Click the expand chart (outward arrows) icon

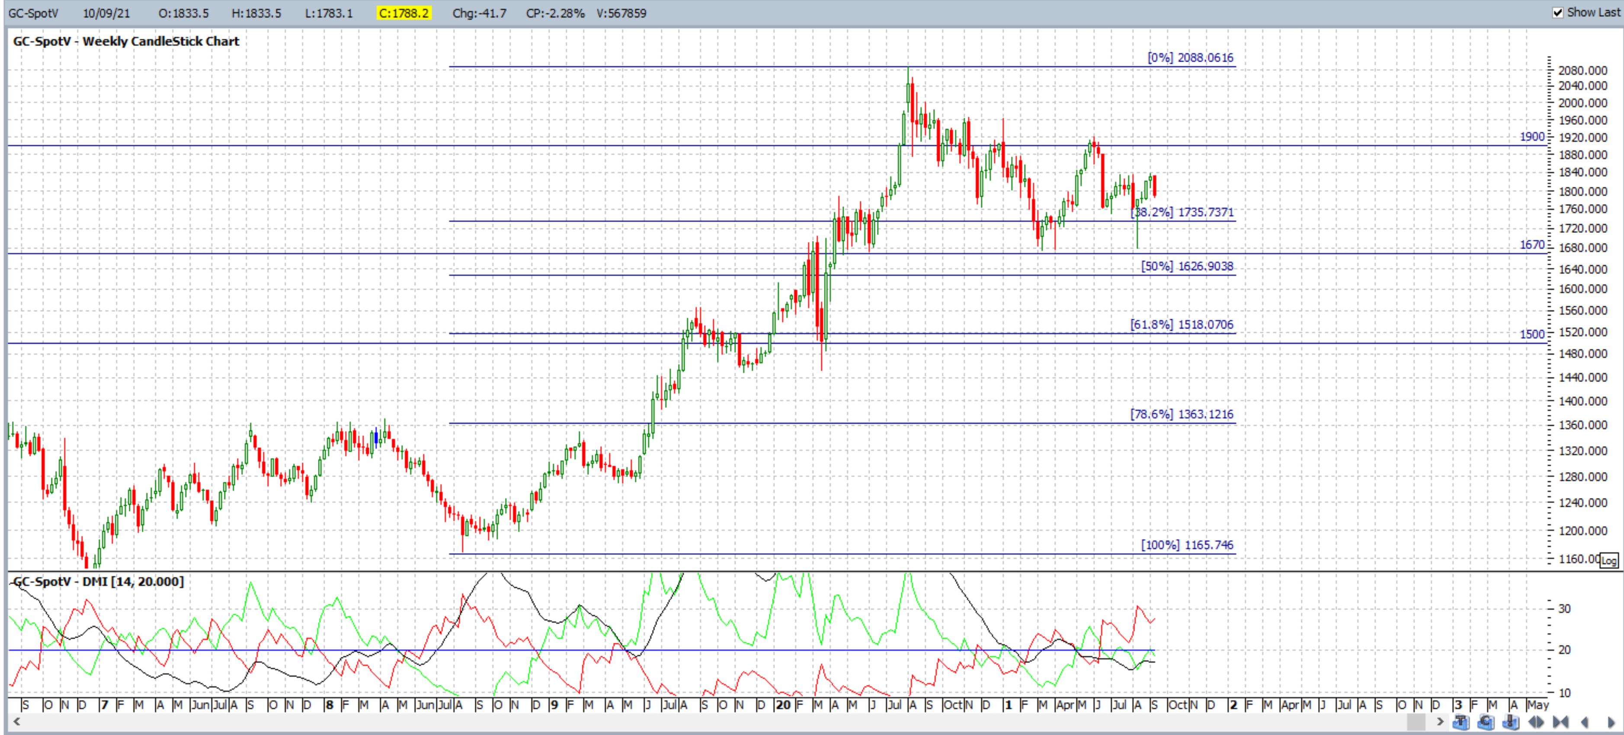click(x=1536, y=722)
